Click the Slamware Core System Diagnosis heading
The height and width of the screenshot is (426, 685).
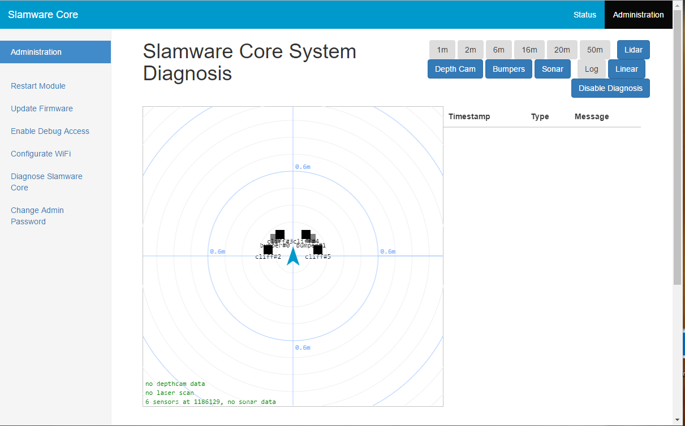(249, 62)
